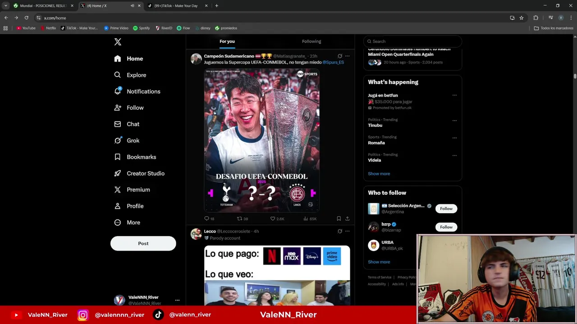Click the Videla trending topic
The height and width of the screenshot is (324, 577).
click(375, 160)
